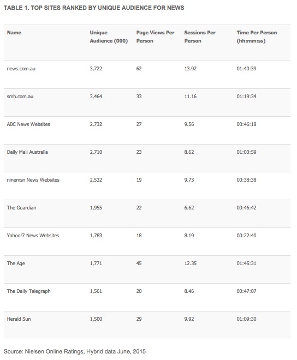Click The Guardian row name
Screen dimensions: 297x360
point(22,208)
